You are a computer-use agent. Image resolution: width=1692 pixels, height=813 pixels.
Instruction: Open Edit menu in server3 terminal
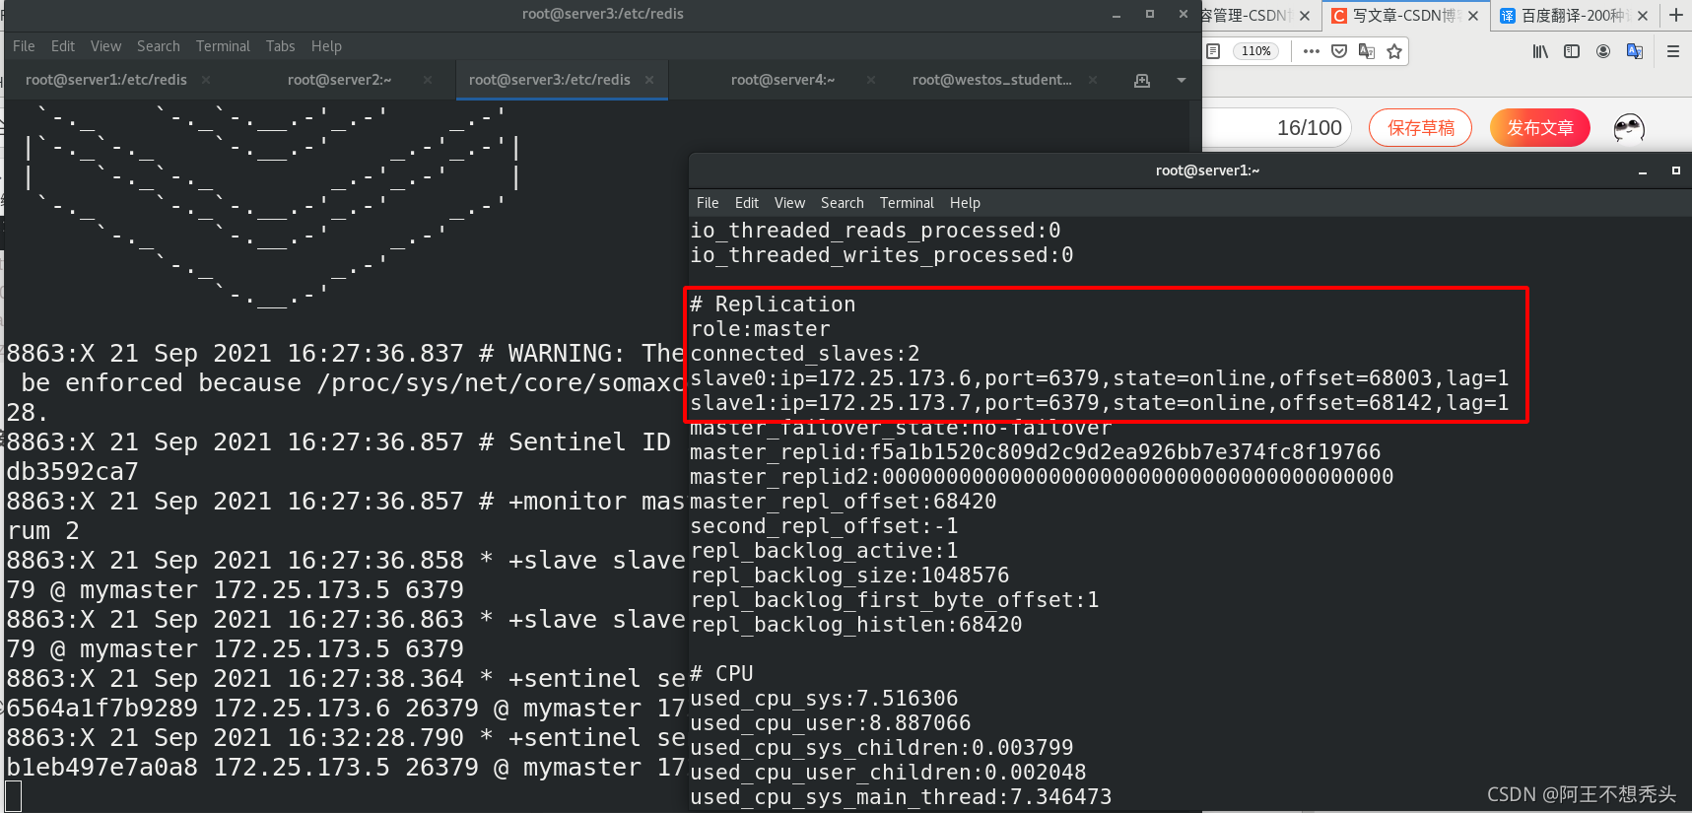tap(63, 46)
